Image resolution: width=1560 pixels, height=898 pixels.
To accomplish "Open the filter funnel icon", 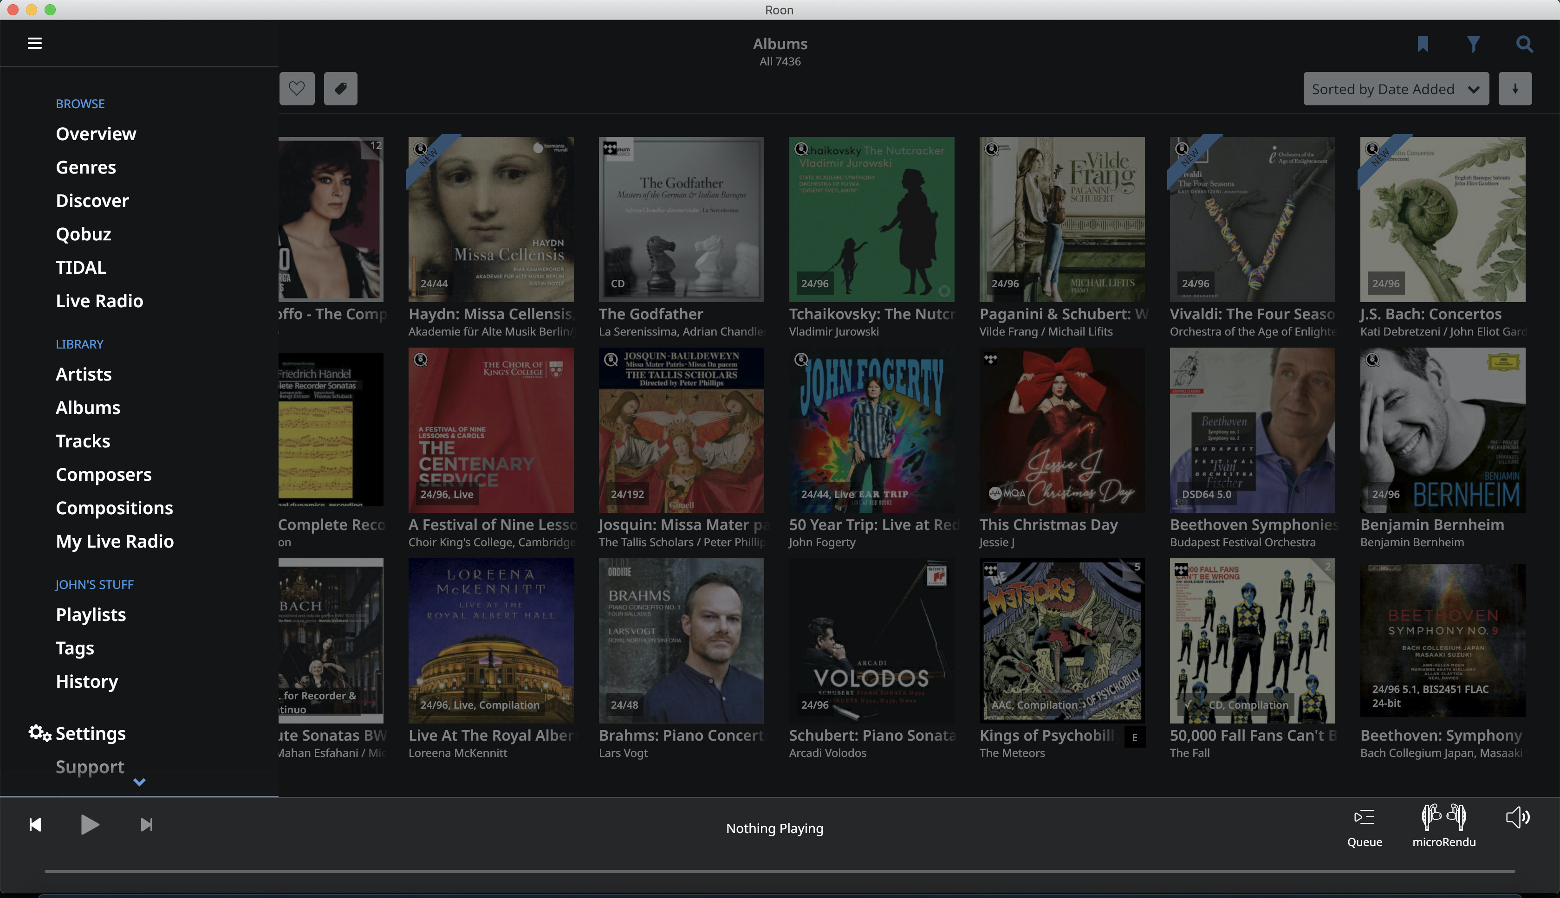I will click(1473, 44).
